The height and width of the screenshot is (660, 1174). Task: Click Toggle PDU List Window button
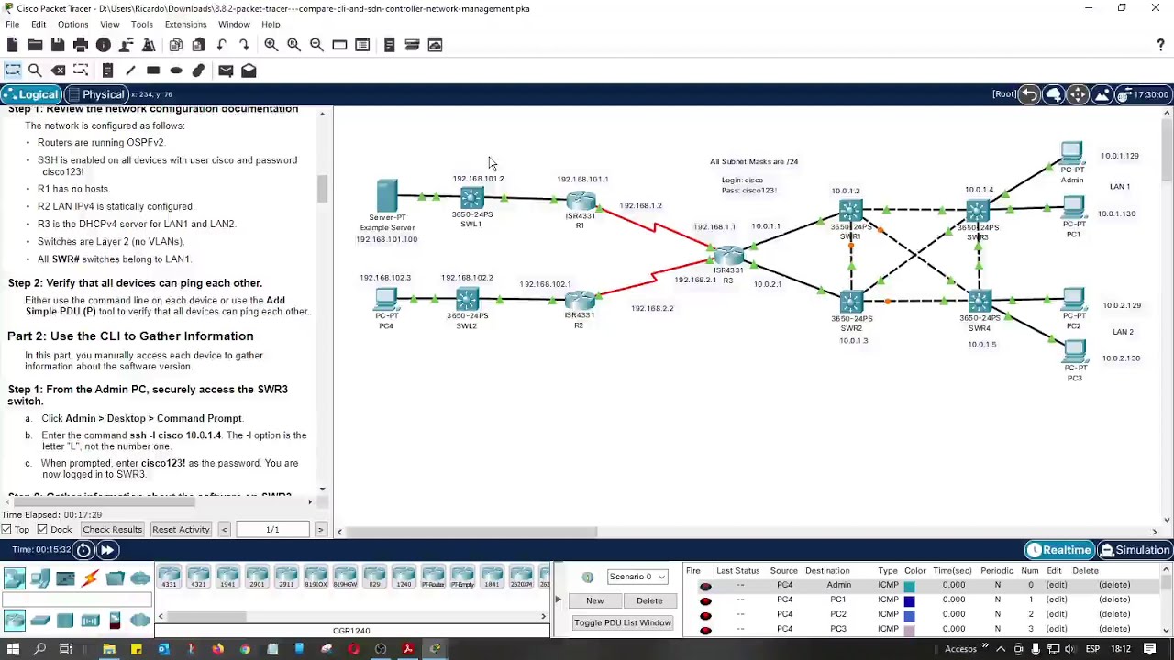[x=622, y=623]
